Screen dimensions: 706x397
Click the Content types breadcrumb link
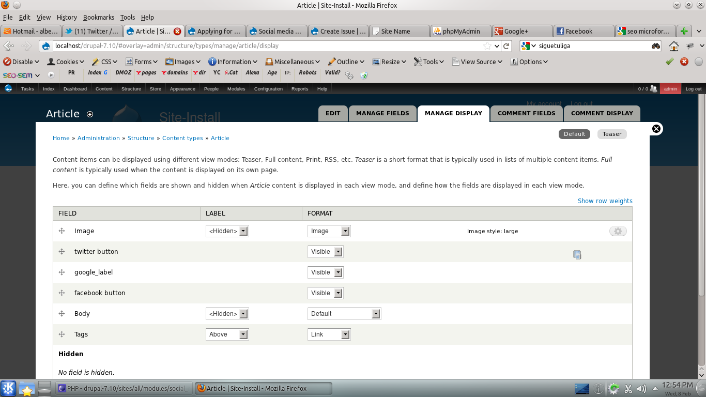coord(183,138)
